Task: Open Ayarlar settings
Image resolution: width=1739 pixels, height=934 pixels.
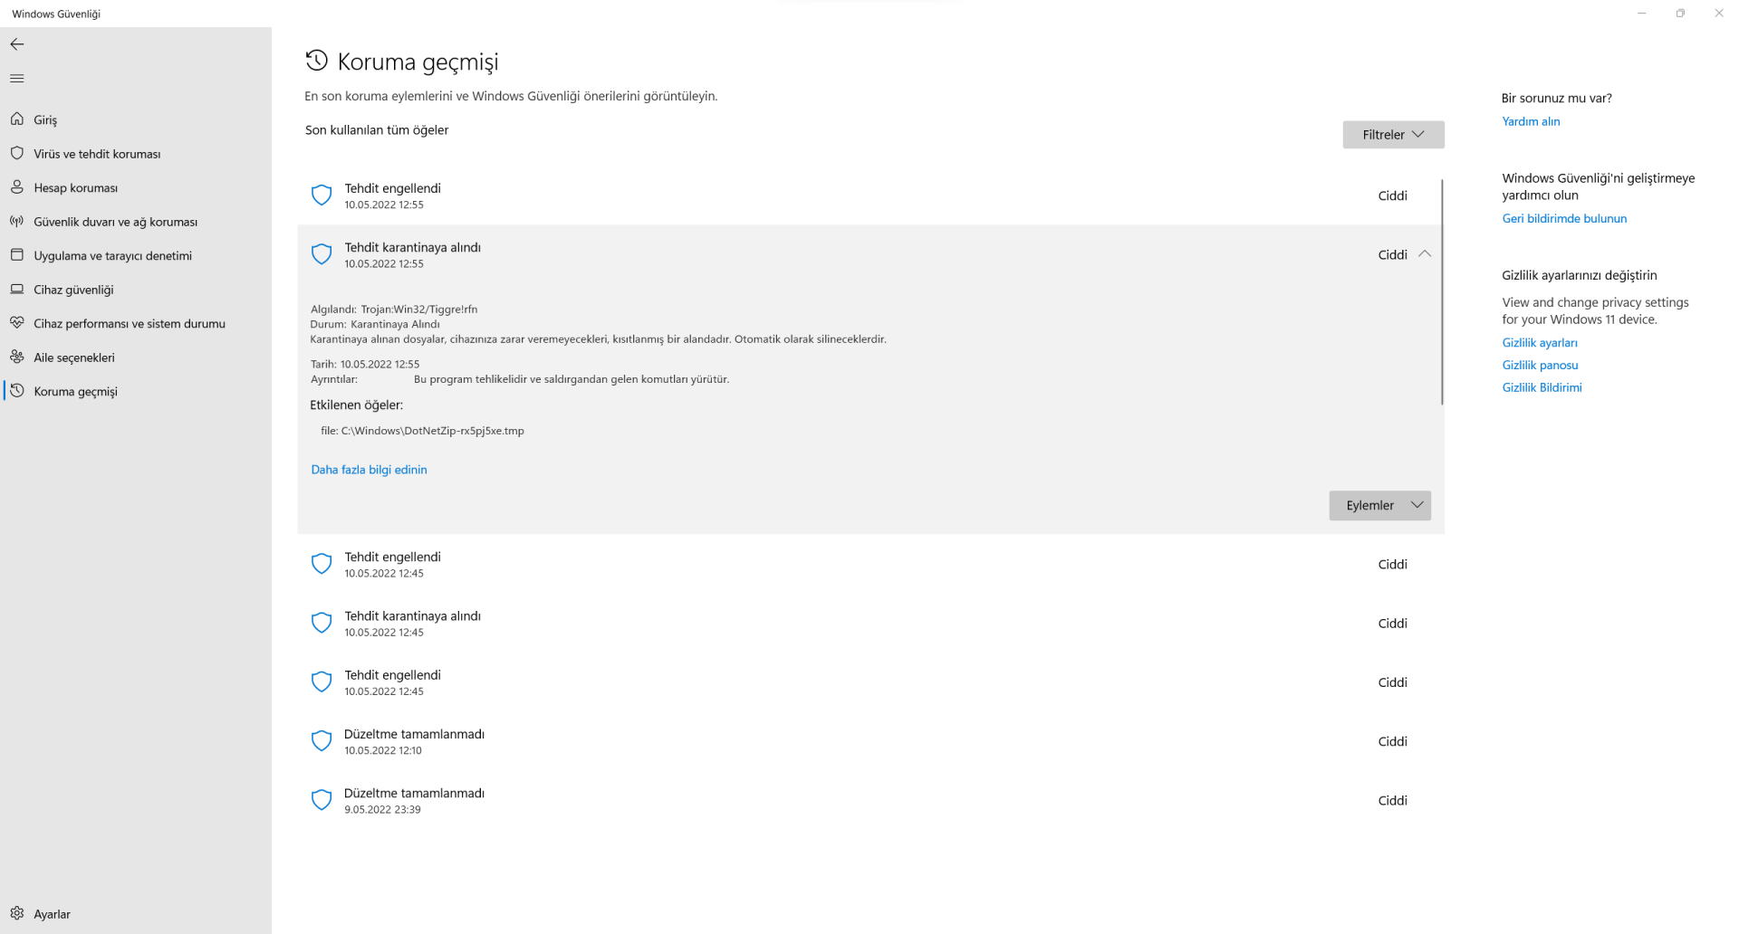Action: click(136, 914)
